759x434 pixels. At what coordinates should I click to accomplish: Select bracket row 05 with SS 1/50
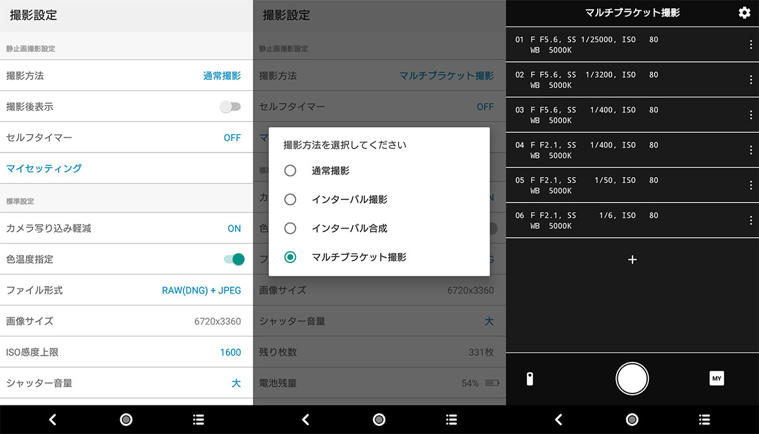pos(632,185)
